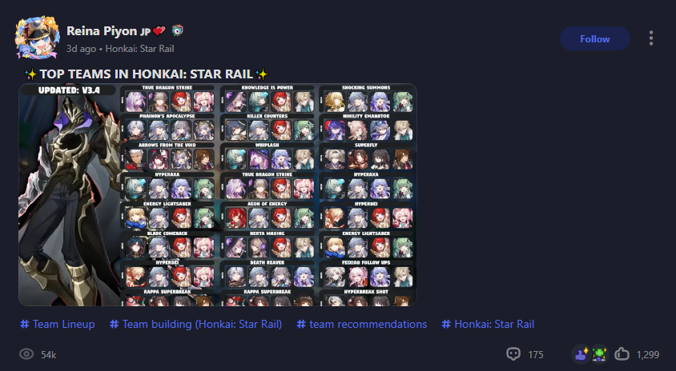Click the 1,299 likes count
This screenshot has width=676, height=371.
click(648, 355)
